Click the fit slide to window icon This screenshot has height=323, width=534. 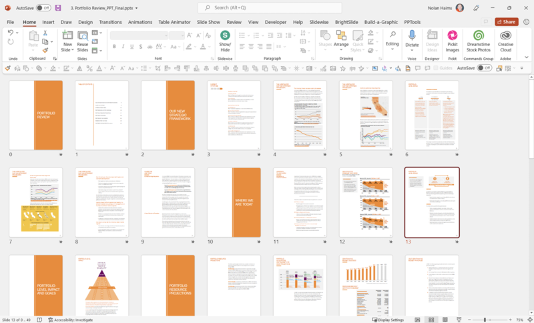[529, 320]
